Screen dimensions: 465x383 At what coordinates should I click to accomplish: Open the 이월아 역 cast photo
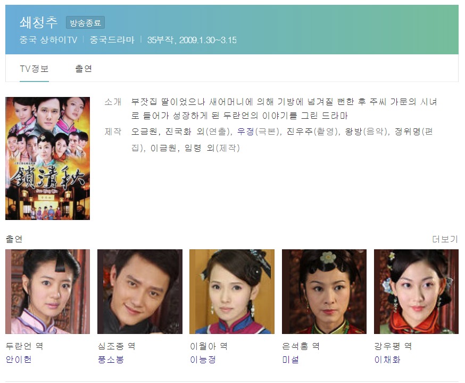pos(232,291)
